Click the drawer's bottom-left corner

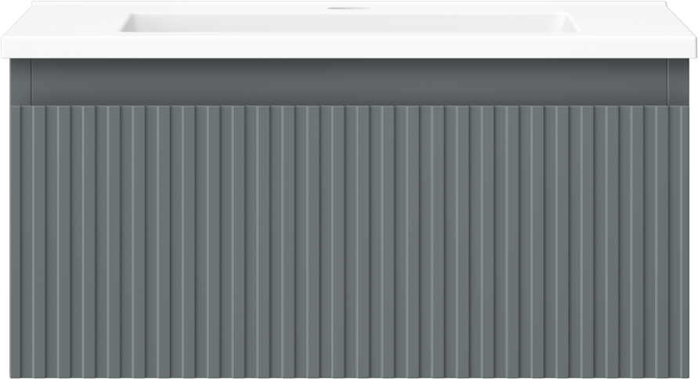(x=13, y=374)
